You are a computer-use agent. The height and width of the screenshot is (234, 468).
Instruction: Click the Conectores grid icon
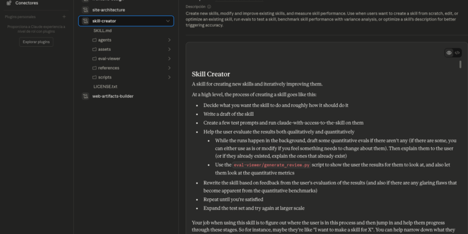click(x=8, y=3)
